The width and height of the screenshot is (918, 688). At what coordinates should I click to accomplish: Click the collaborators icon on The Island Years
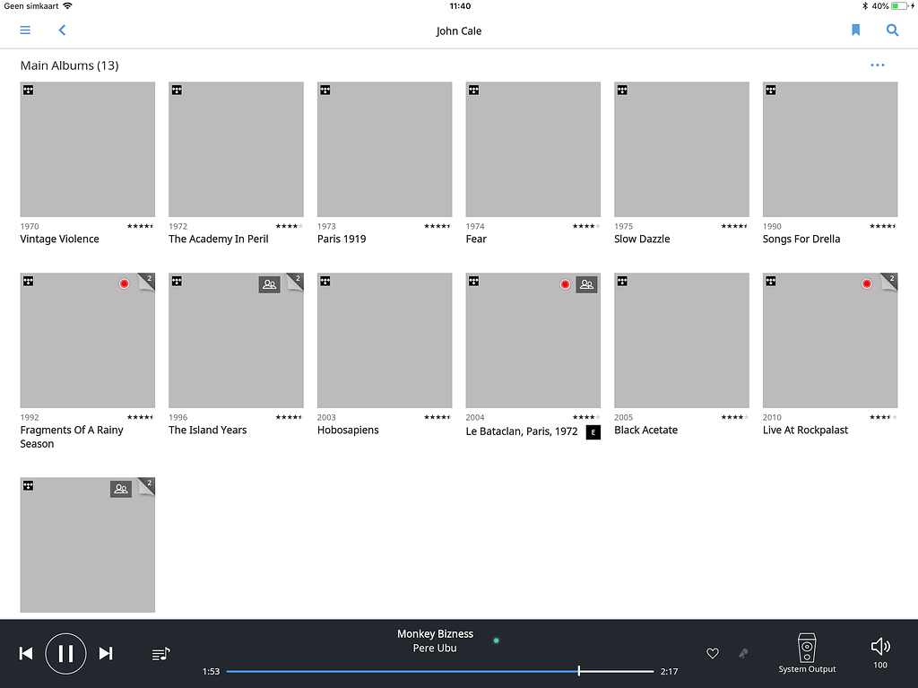[269, 283]
